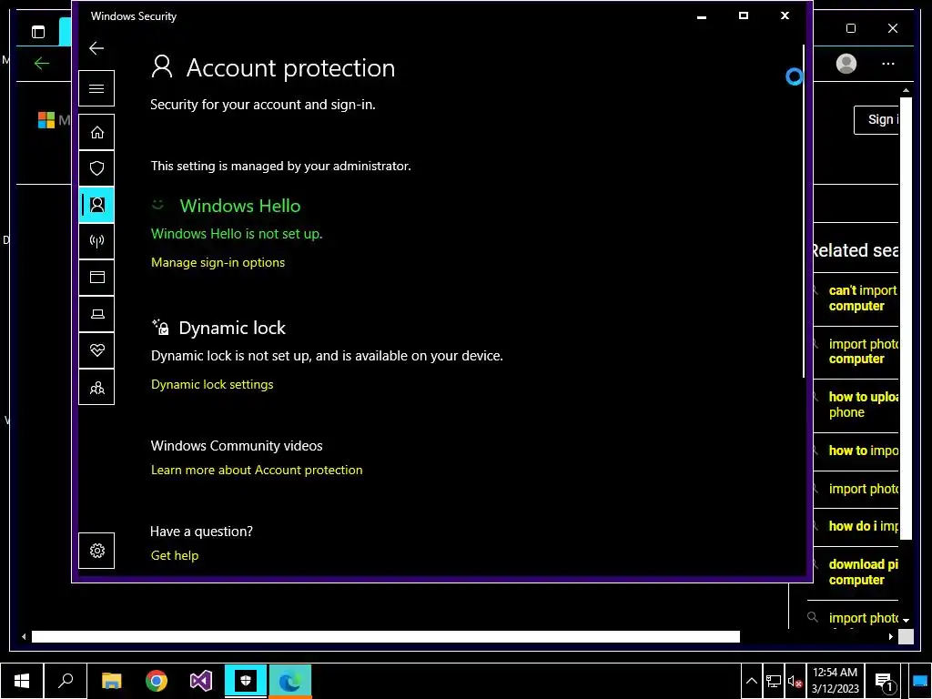Viewport: 932px width, 699px height.
Task: Open App & browser control icon
Action: pos(96,278)
